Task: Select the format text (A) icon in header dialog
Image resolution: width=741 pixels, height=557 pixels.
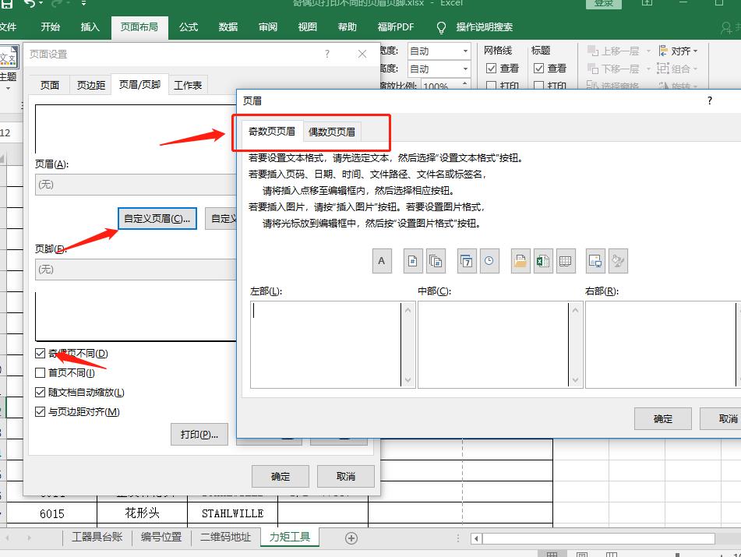Action: 381,261
